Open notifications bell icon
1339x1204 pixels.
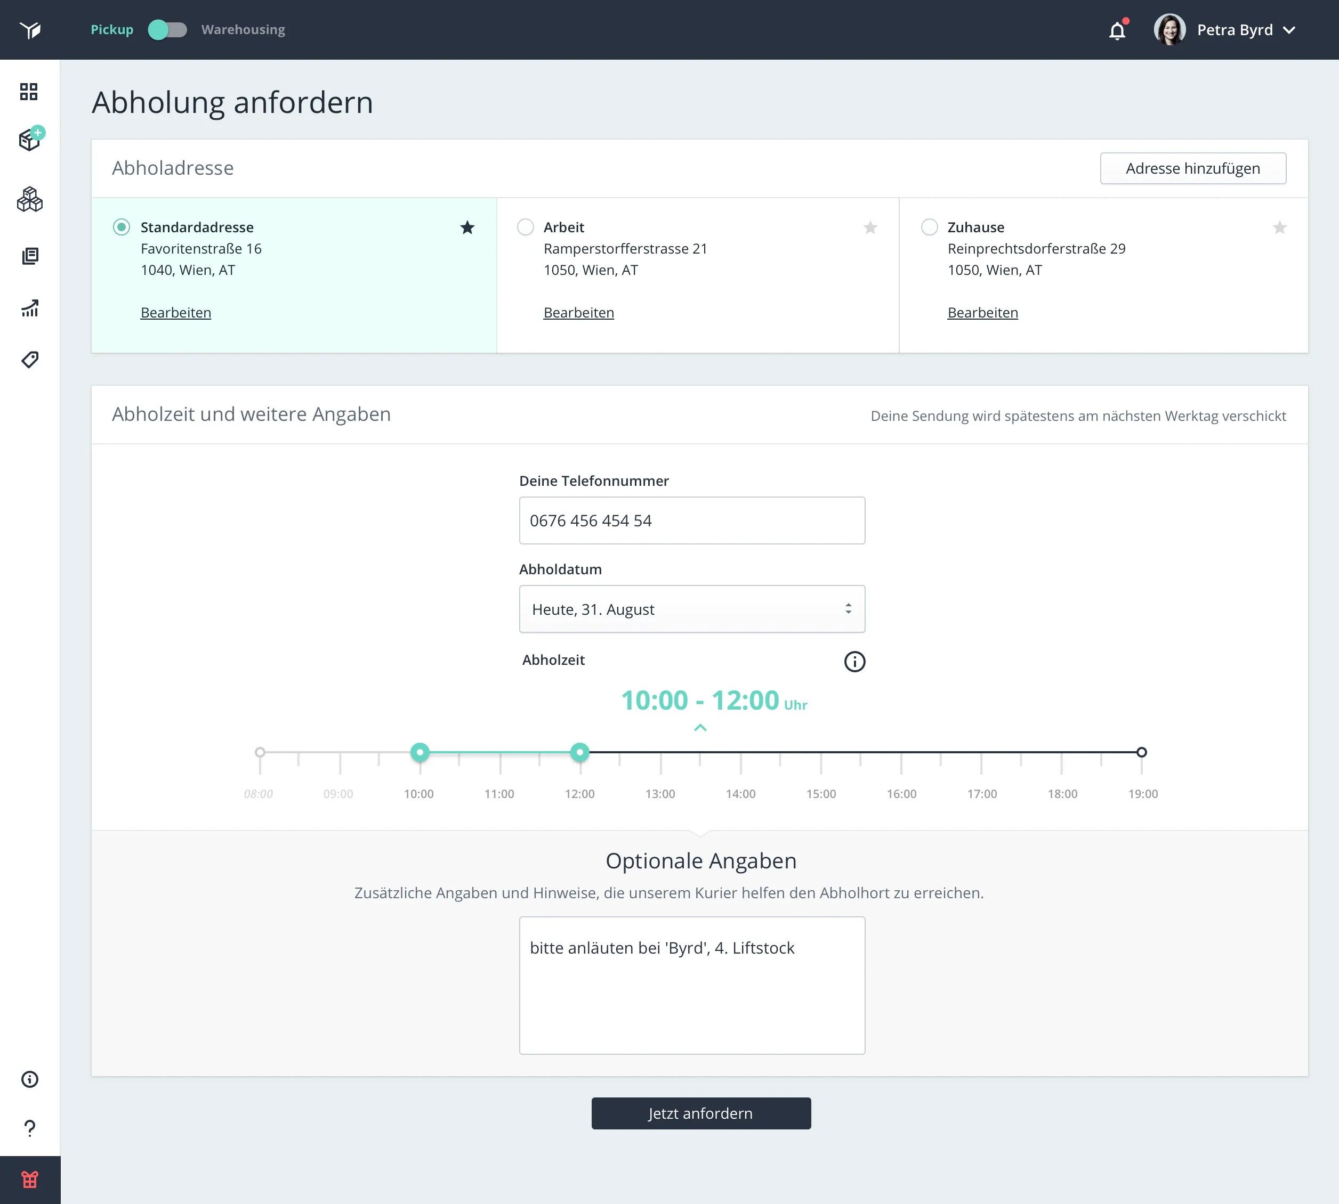coord(1117,30)
